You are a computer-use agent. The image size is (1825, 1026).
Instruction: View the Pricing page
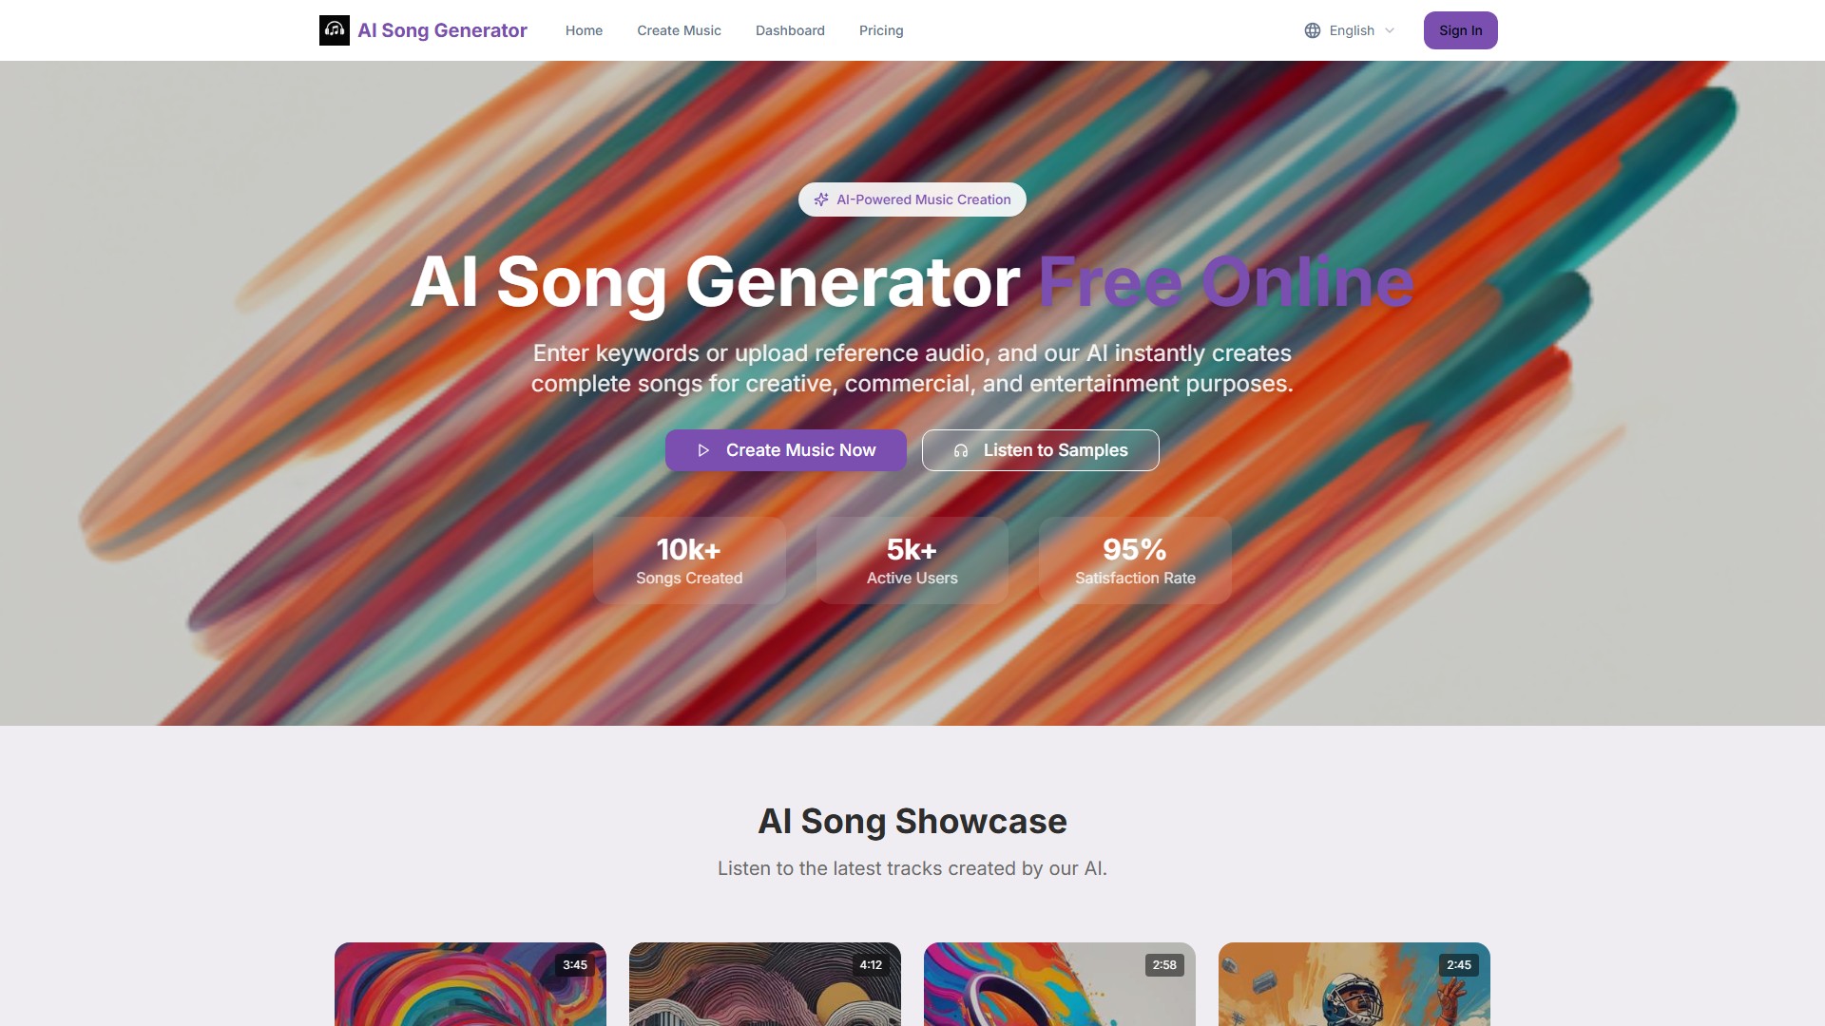tap(881, 30)
